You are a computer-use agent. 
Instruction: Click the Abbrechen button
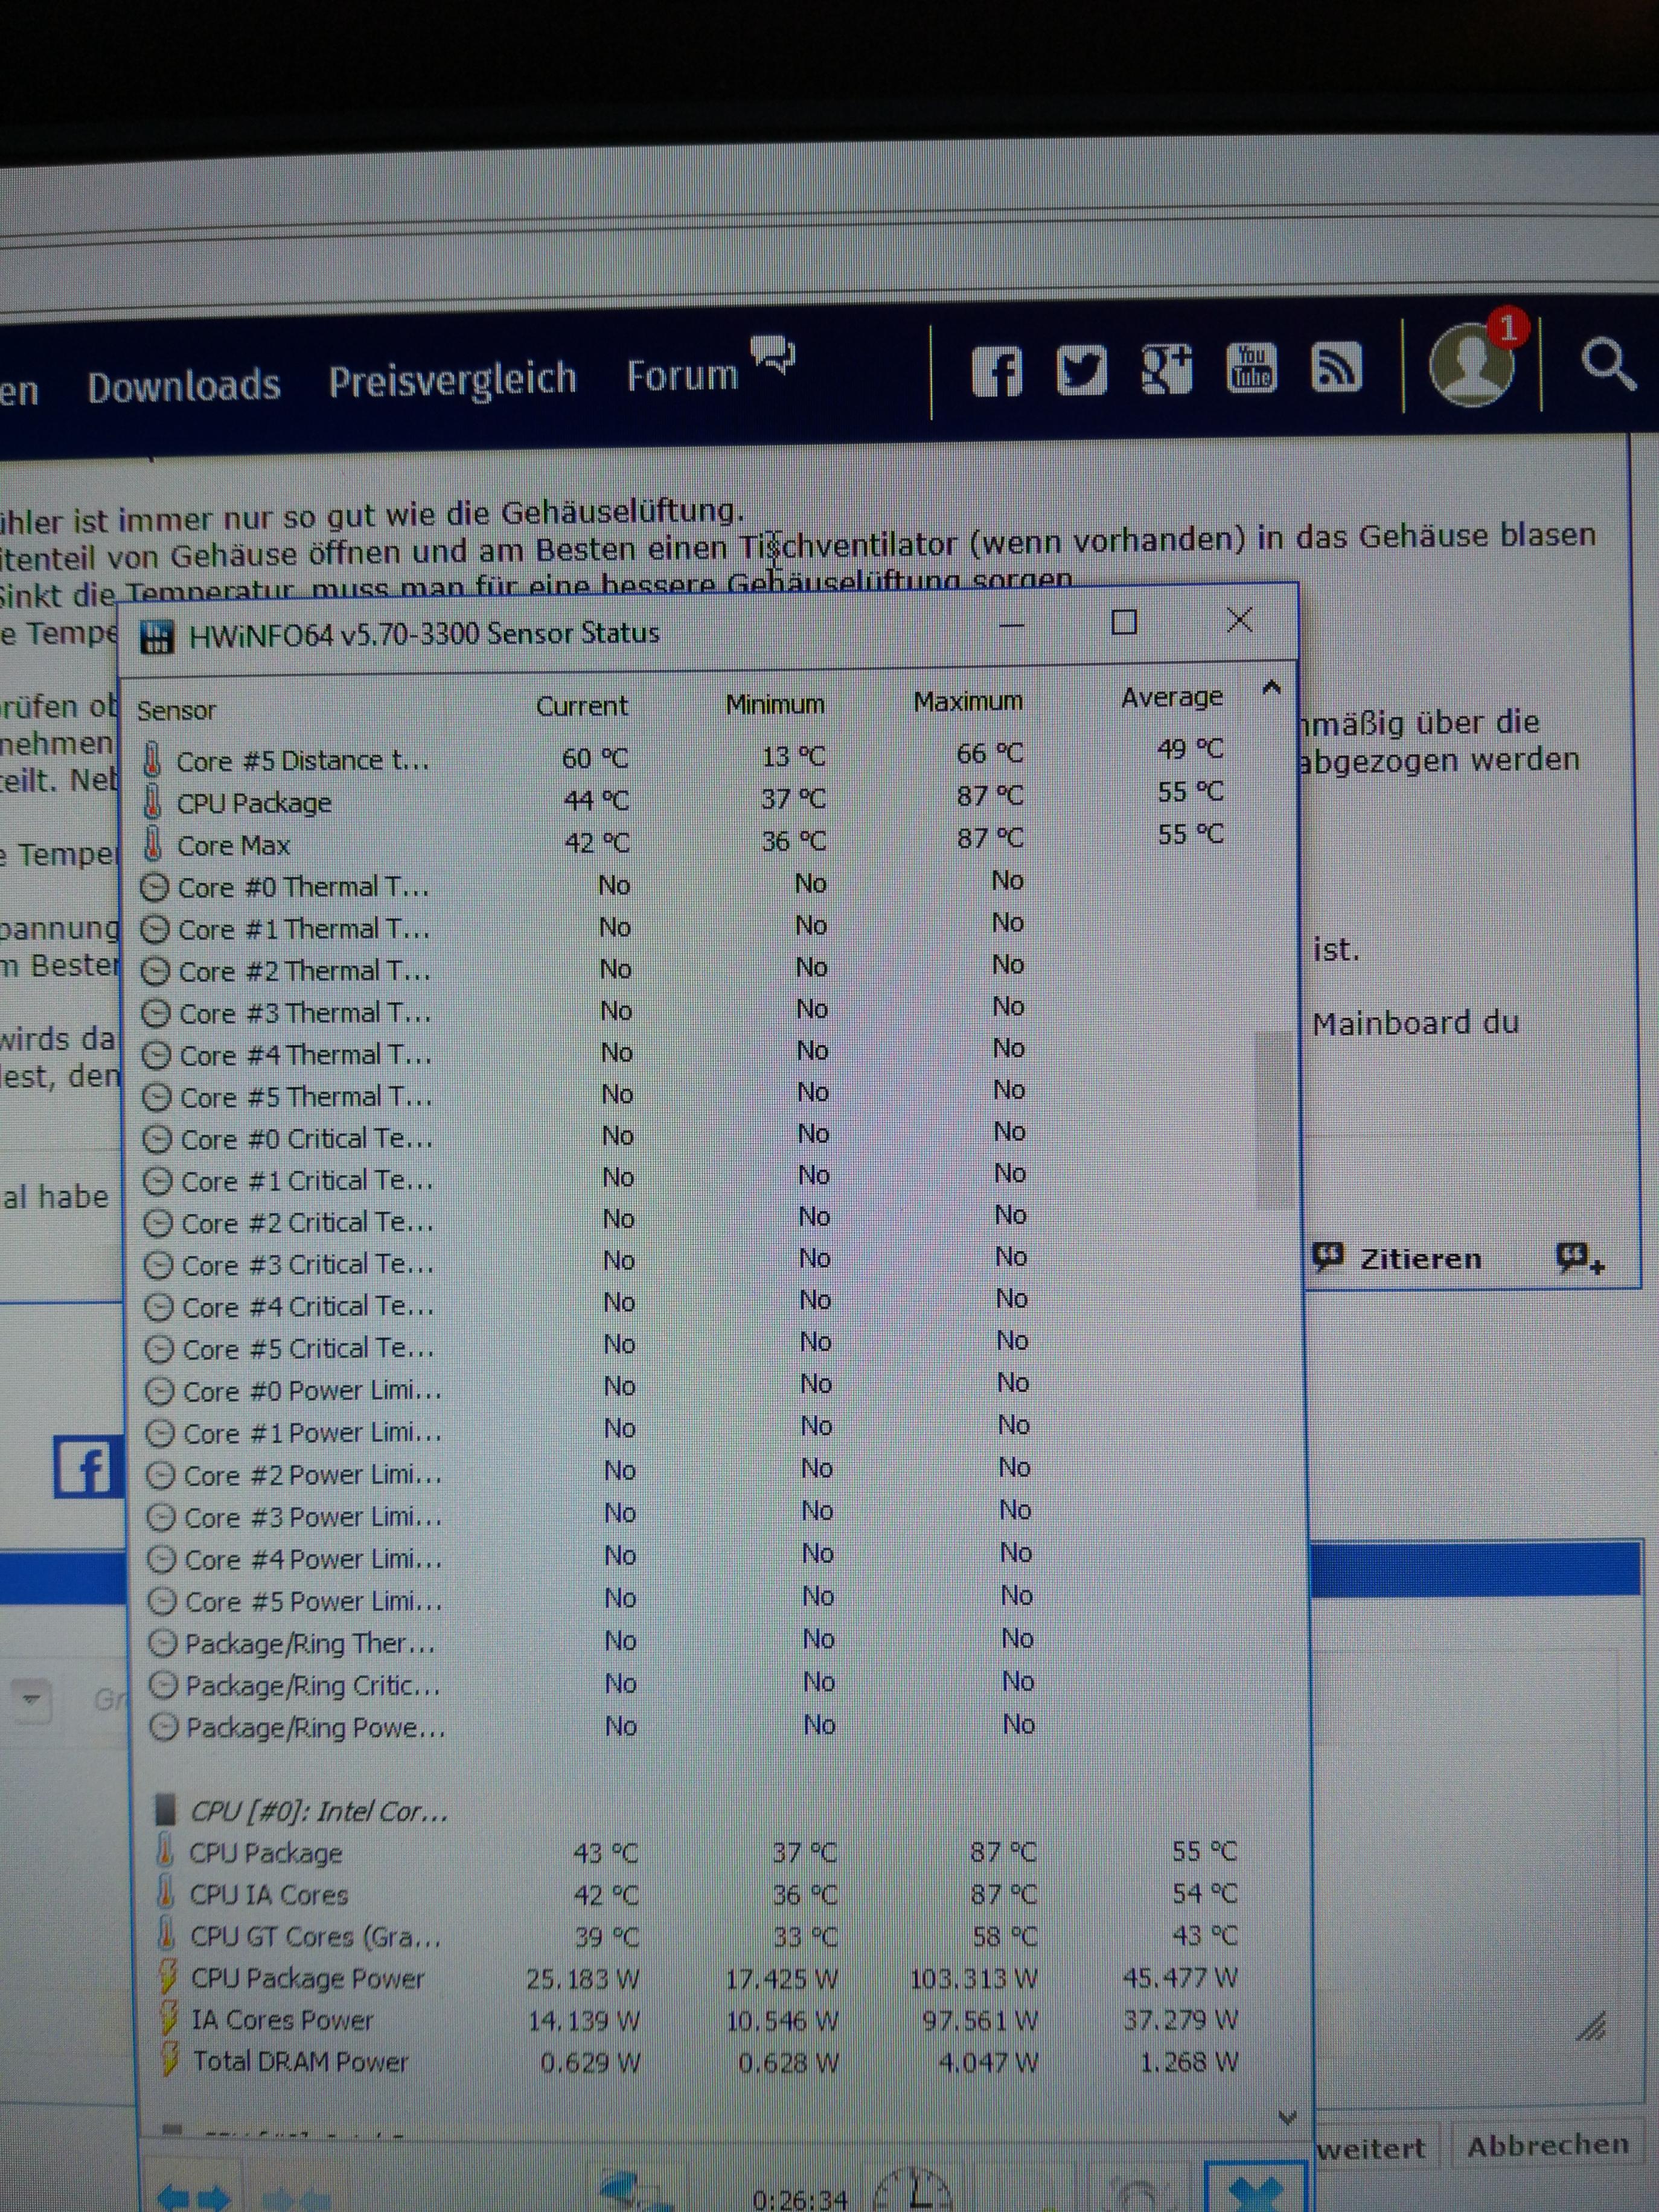pos(1547,2144)
